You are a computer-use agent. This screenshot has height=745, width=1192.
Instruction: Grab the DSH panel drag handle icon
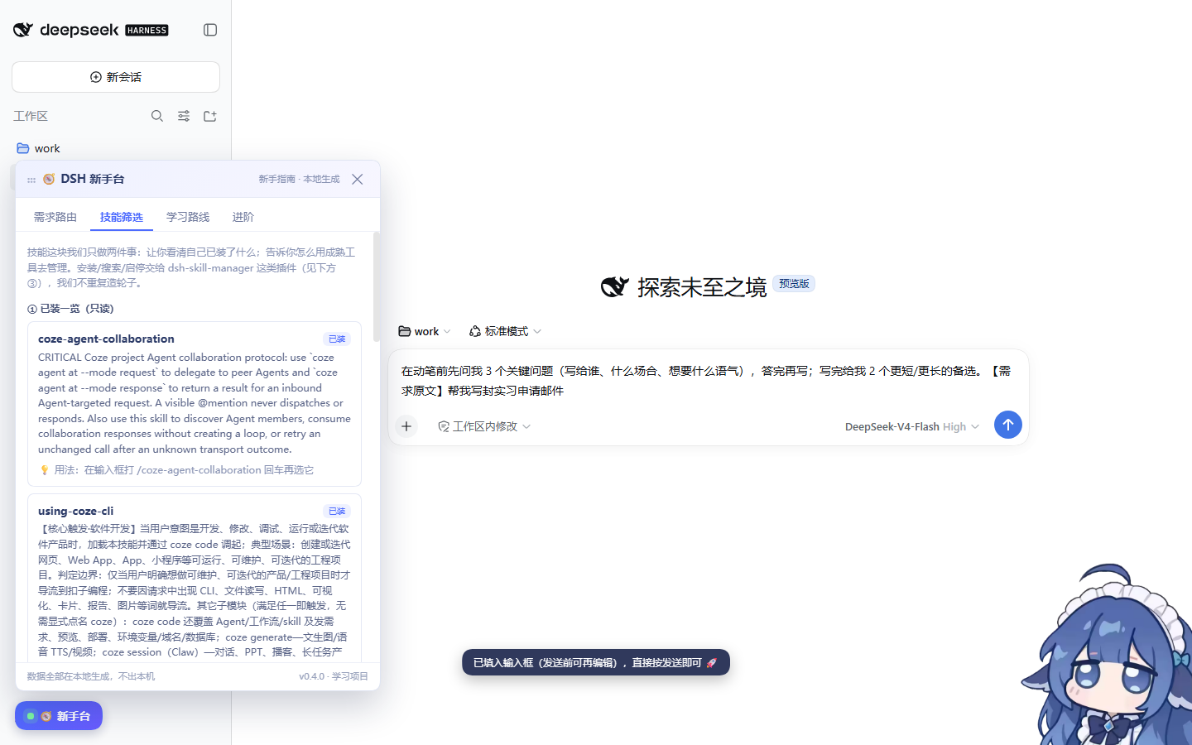click(31, 180)
